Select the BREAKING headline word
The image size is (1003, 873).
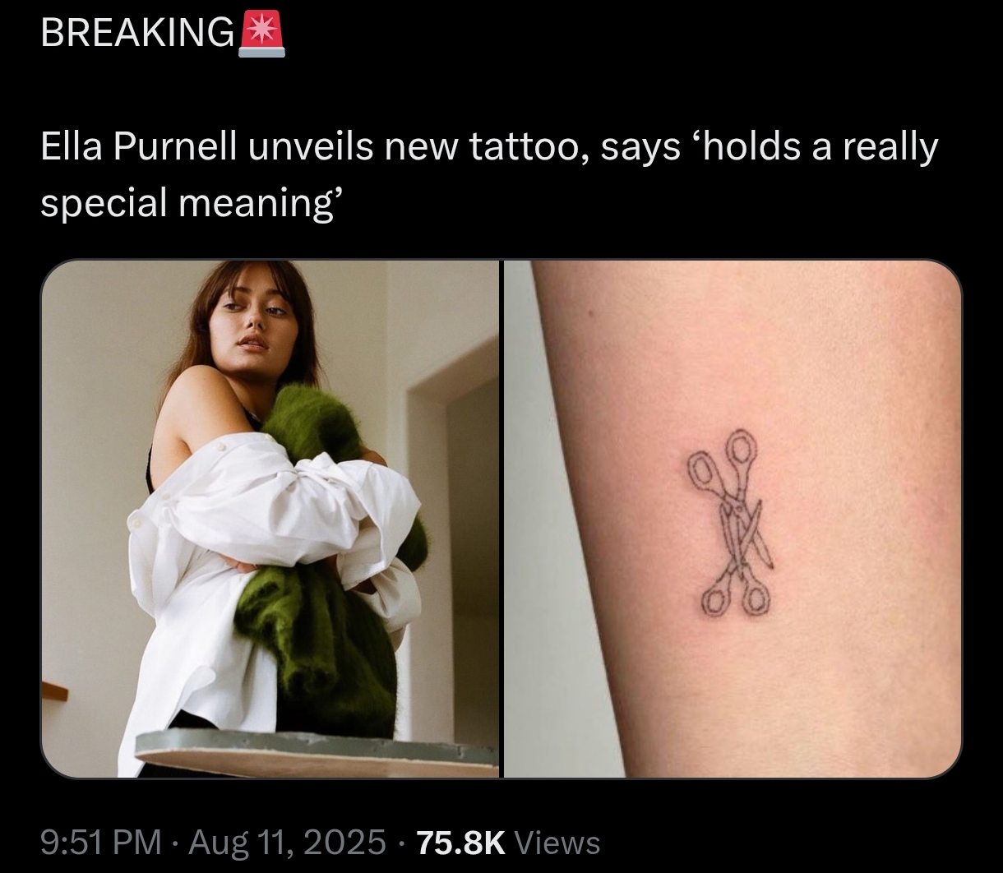click(x=136, y=34)
